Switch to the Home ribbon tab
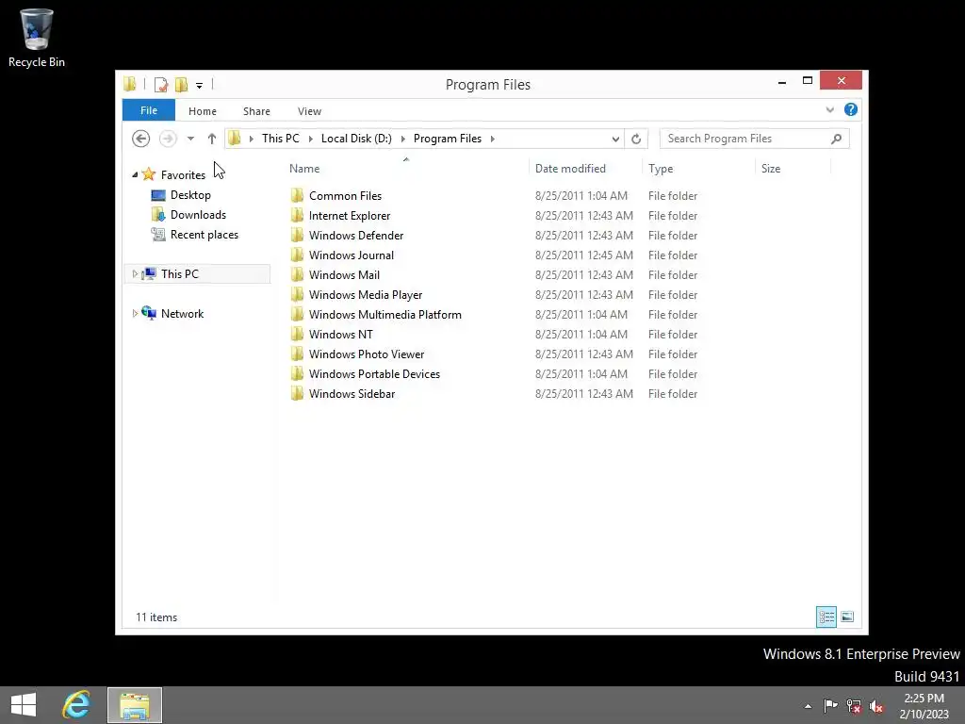 point(203,111)
